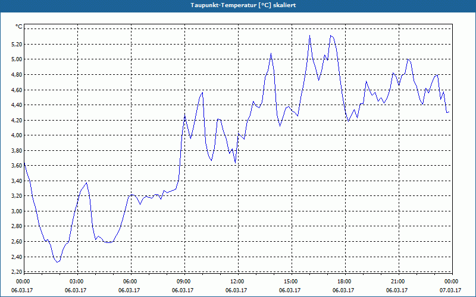Click the 00:00 label above 07.03.17
476x297 pixels.
point(452,282)
